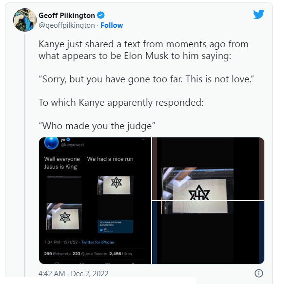
Task: Click the 2,456 Likes count
Action: (120, 254)
